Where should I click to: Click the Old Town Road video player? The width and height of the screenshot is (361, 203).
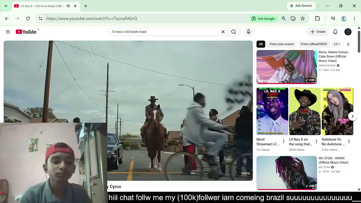pyautogui.click(x=128, y=111)
